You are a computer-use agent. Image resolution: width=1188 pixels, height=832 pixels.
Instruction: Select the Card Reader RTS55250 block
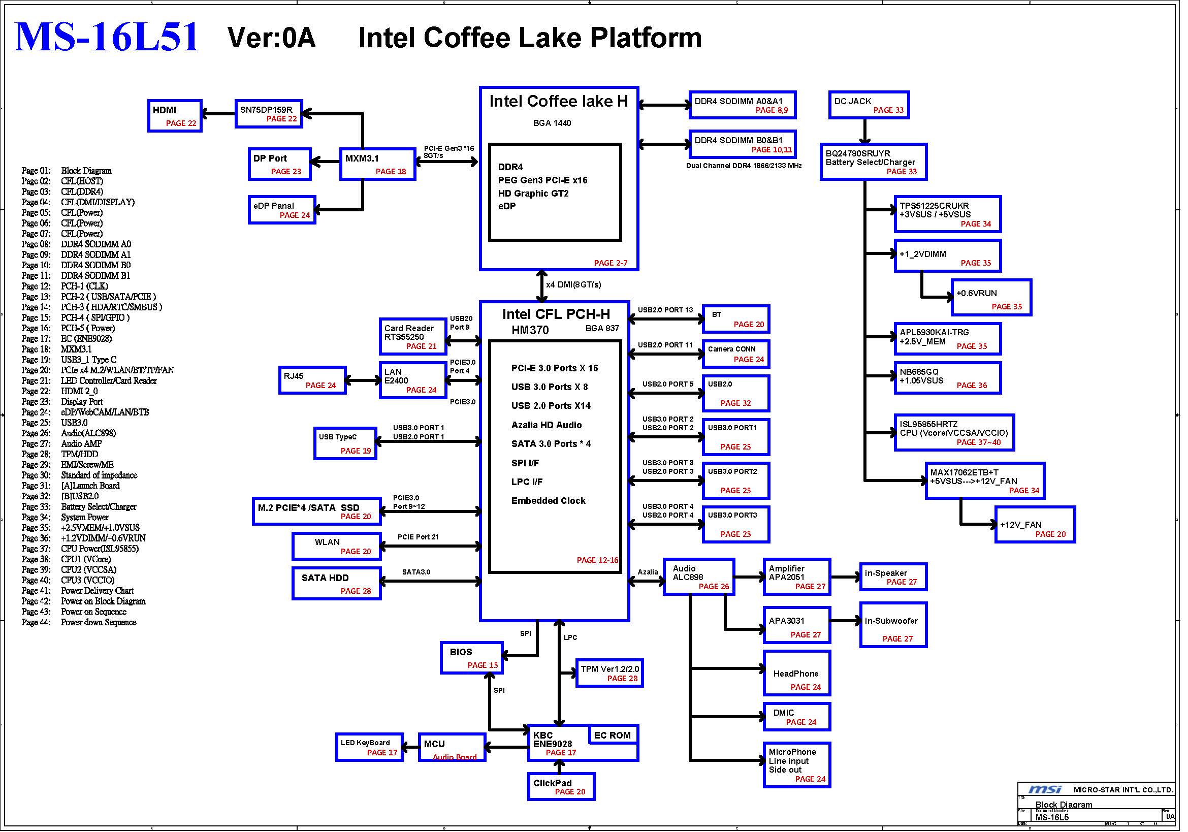[x=413, y=337]
